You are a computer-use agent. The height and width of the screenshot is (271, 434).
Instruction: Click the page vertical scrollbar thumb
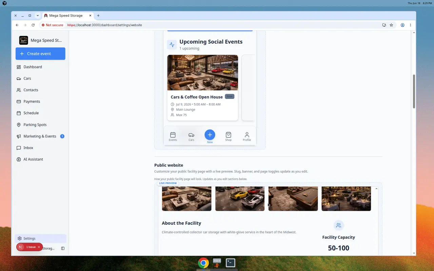coord(414,91)
